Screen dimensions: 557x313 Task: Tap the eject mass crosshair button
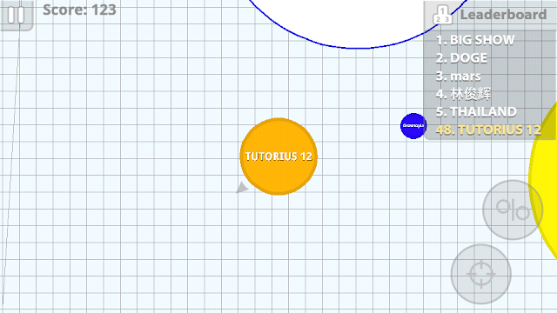click(481, 275)
